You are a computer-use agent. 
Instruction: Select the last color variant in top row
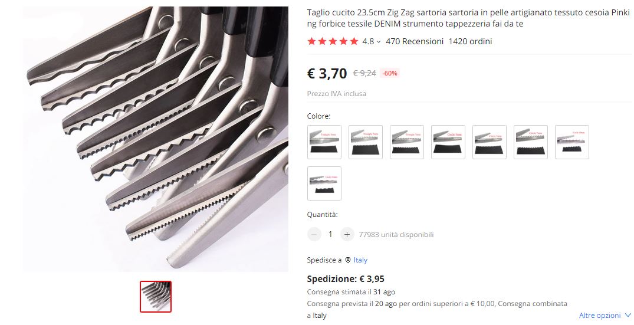tap(571, 142)
